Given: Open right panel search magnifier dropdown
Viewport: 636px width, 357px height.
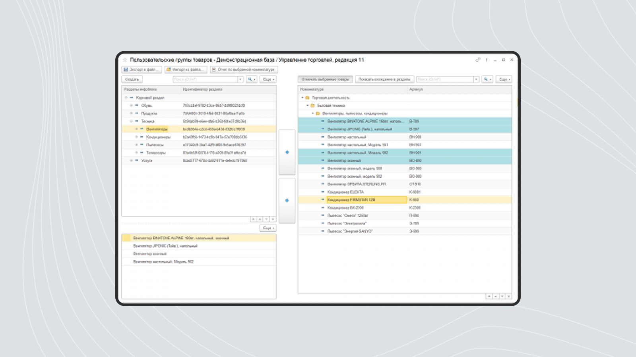Looking at the screenshot, I should click(x=487, y=79).
